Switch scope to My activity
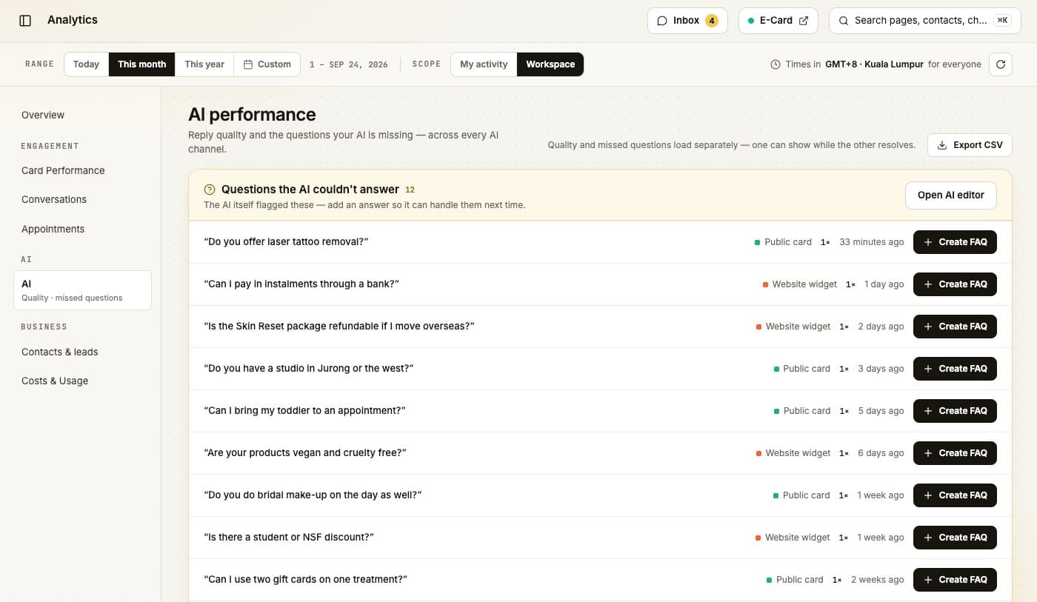 (484, 64)
